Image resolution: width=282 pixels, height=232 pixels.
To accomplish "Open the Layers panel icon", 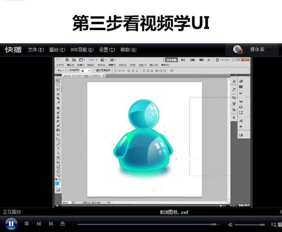I will click(241, 101).
